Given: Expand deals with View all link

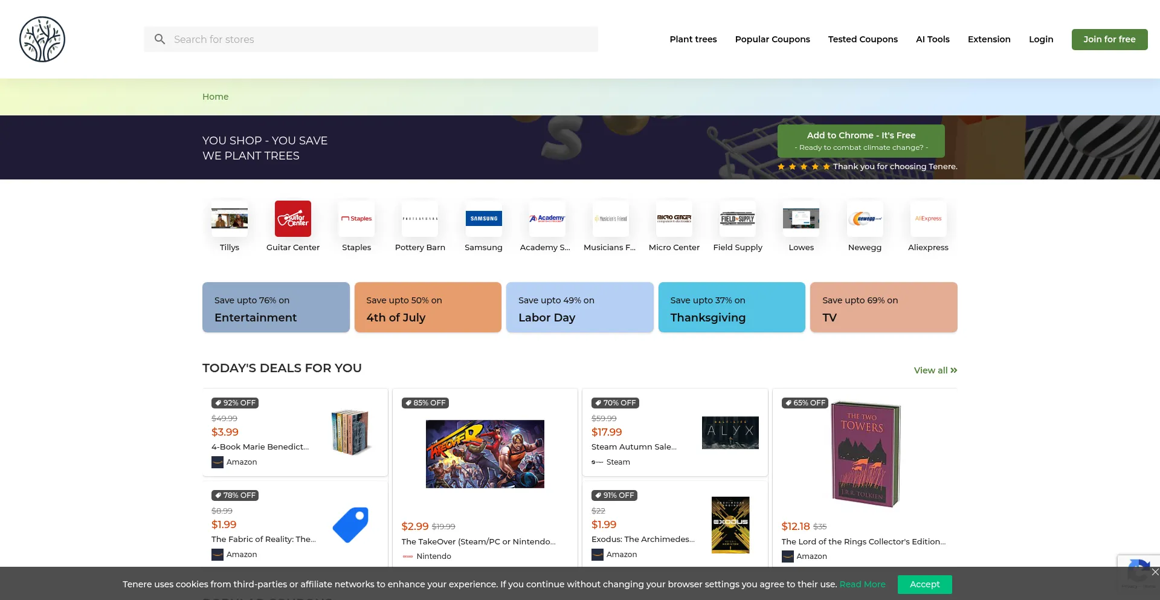Looking at the screenshot, I should [x=935, y=370].
